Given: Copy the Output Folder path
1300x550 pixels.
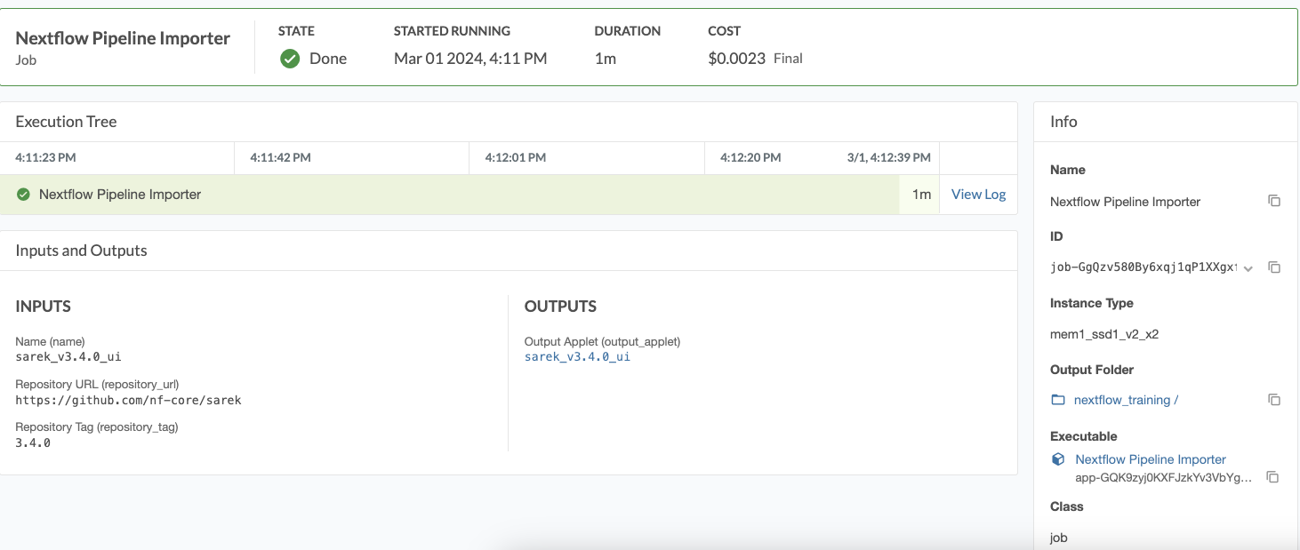Looking at the screenshot, I should click(x=1274, y=400).
